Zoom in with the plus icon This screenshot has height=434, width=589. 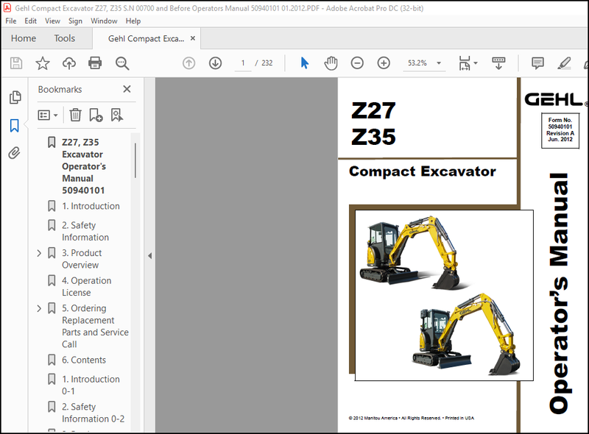pyautogui.click(x=384, y=63)
